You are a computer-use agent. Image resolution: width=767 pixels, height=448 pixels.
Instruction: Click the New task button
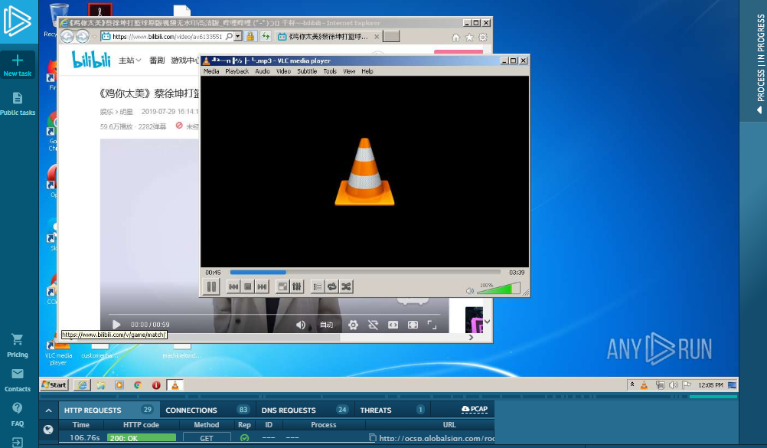tap(18, 65)
